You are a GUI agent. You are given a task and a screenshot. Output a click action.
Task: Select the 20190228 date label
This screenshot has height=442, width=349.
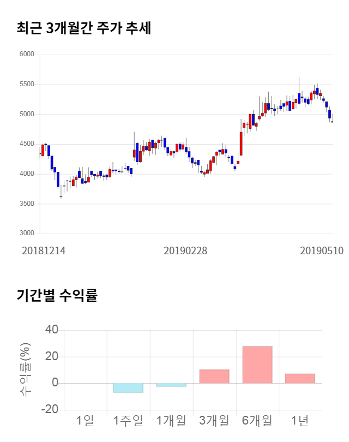click(x=185, y=250)
